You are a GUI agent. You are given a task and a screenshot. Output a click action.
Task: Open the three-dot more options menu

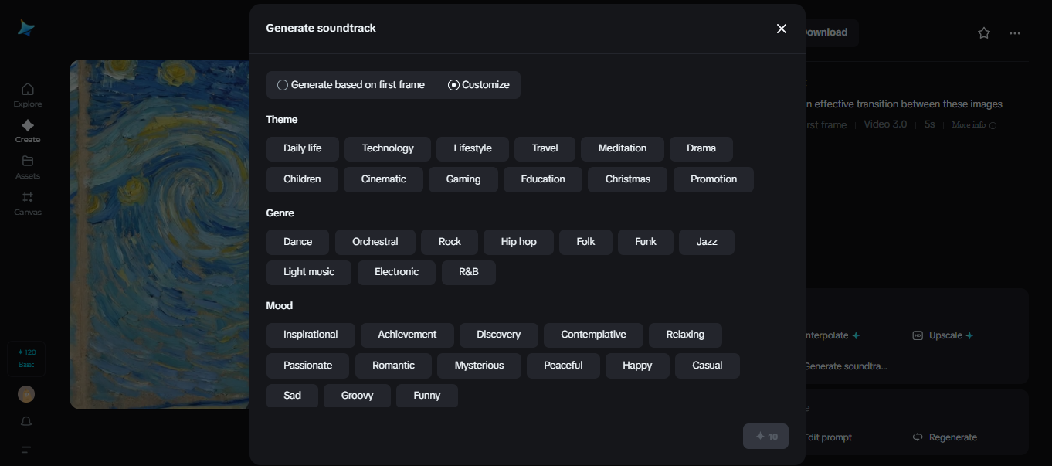(1014, 33)
